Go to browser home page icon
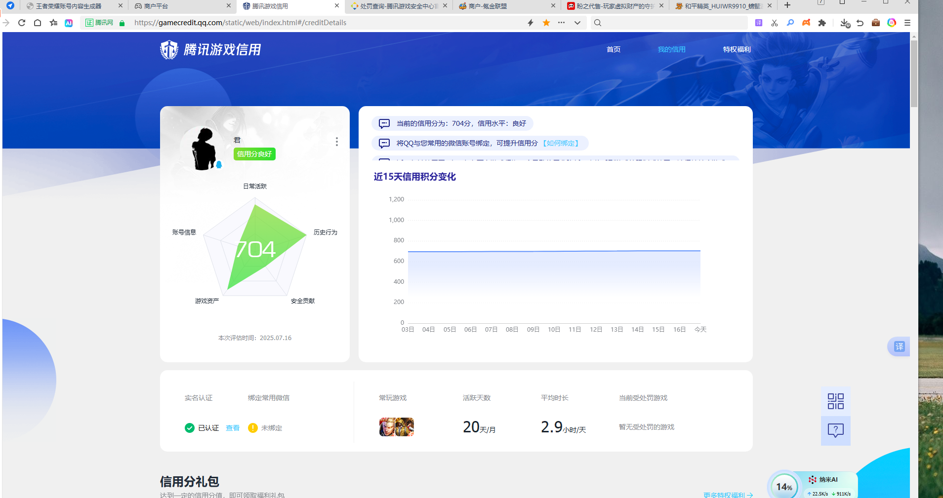 click(x=38, y=23)
